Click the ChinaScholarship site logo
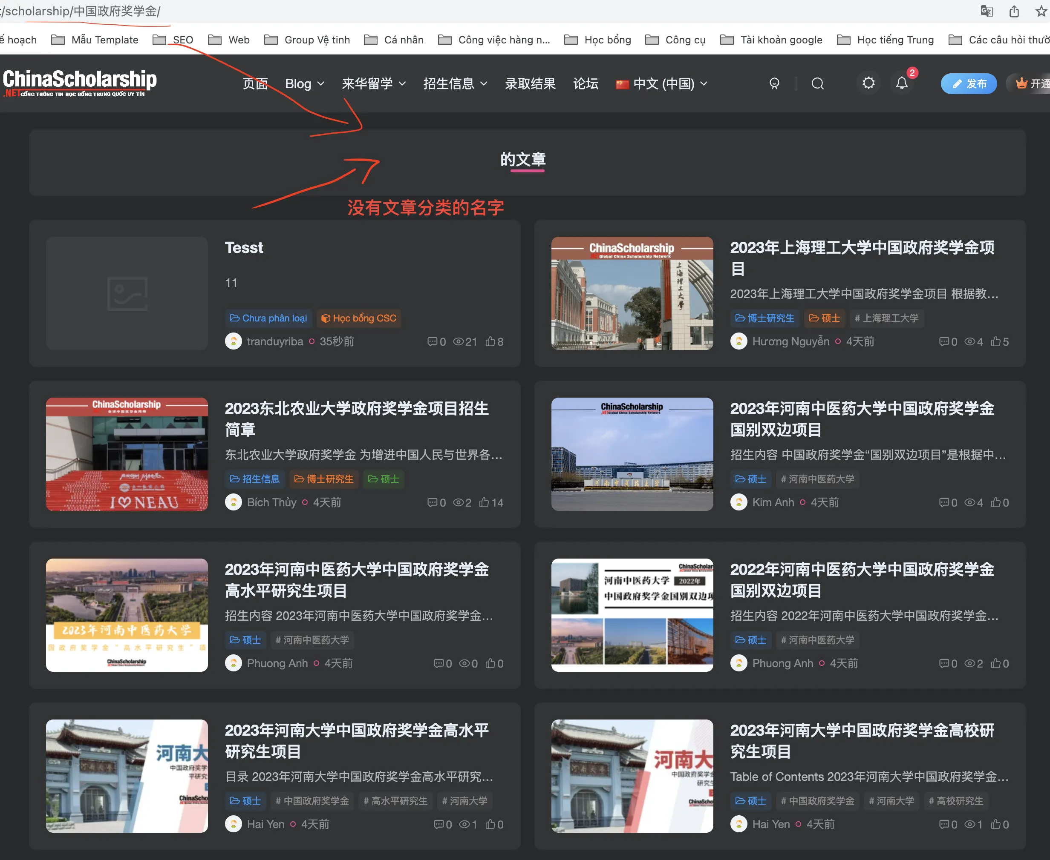This screenshot has height=860, width=1050. [79, 83]
